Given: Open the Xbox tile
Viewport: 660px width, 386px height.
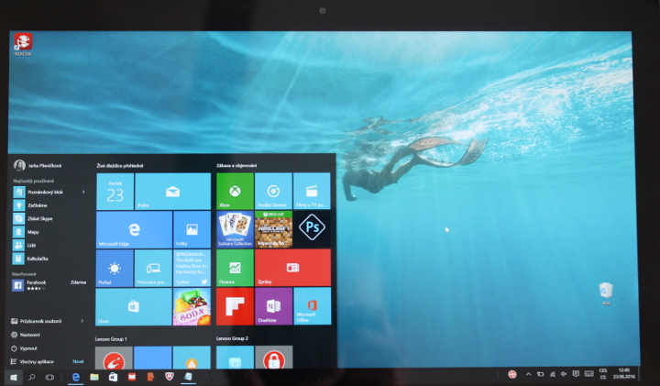Looking at the screenshot, I should pos(235,191).
